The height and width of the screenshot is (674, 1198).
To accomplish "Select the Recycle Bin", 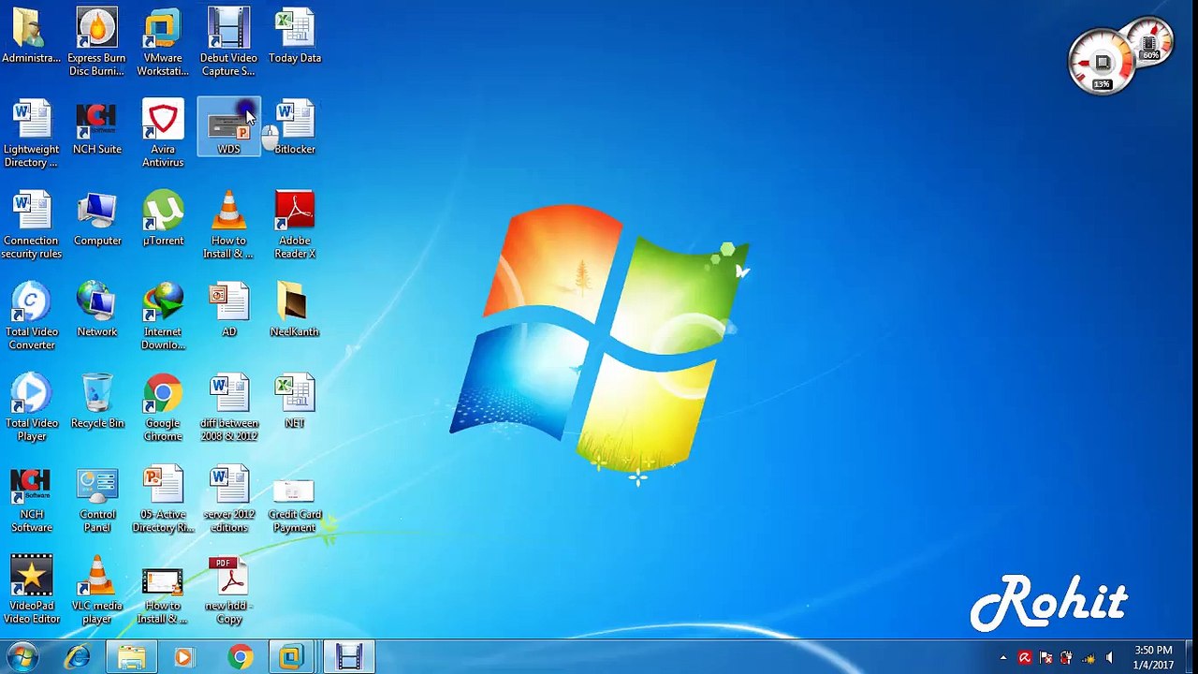I will point(96,403).
